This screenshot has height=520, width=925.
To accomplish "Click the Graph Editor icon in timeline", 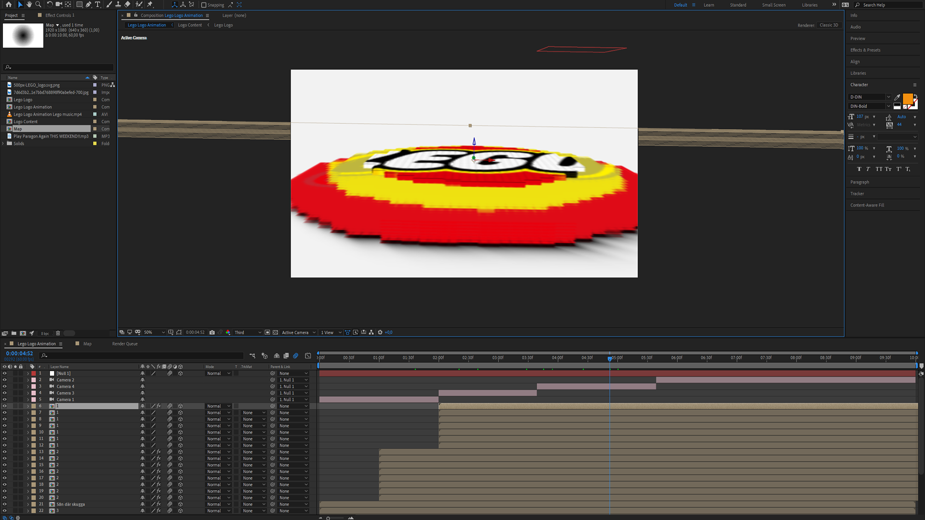I will pos(308,356).
